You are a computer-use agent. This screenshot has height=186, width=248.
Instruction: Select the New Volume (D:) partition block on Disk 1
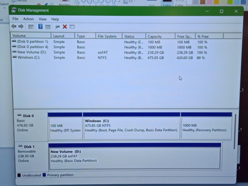pyautogui.click(x=135, y=156)
